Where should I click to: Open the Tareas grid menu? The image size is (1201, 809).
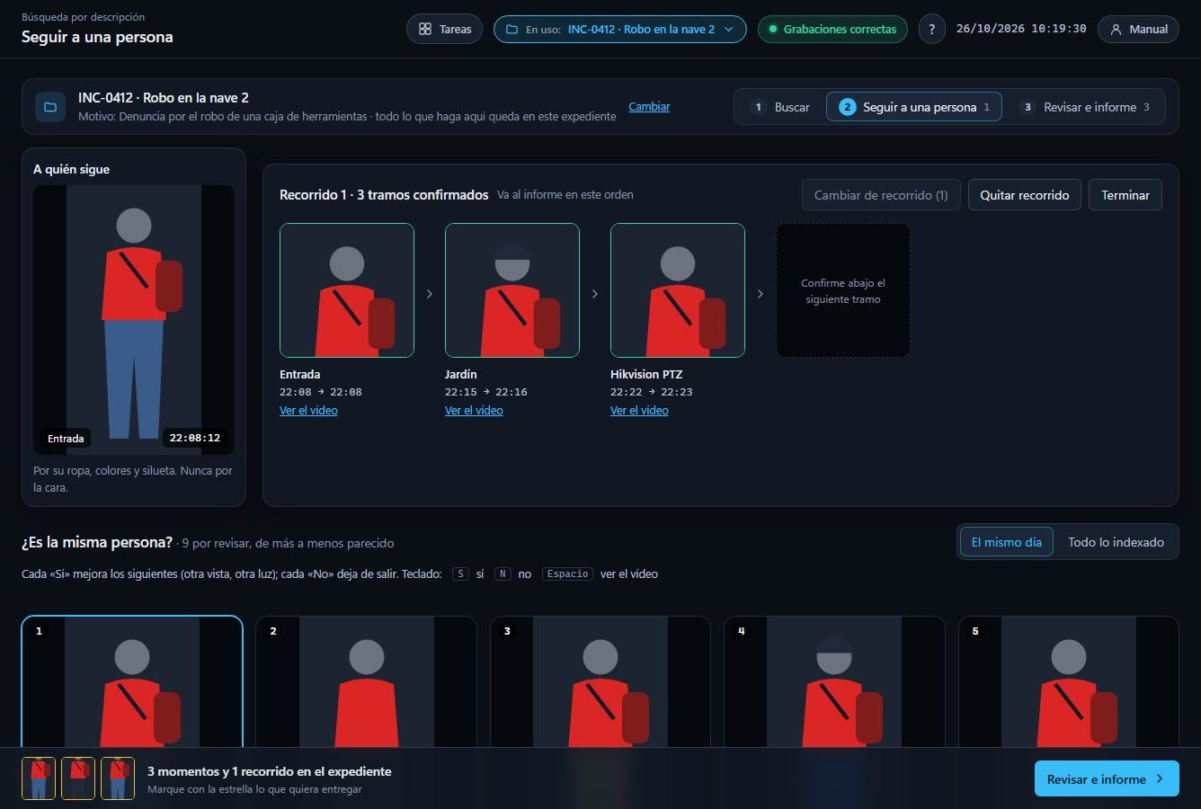pos(445,29)
